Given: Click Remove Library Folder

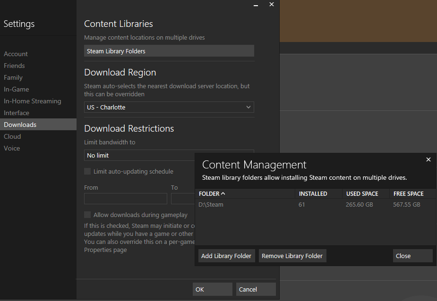Looking at the screenshot, I should click(x=292, y=256).
